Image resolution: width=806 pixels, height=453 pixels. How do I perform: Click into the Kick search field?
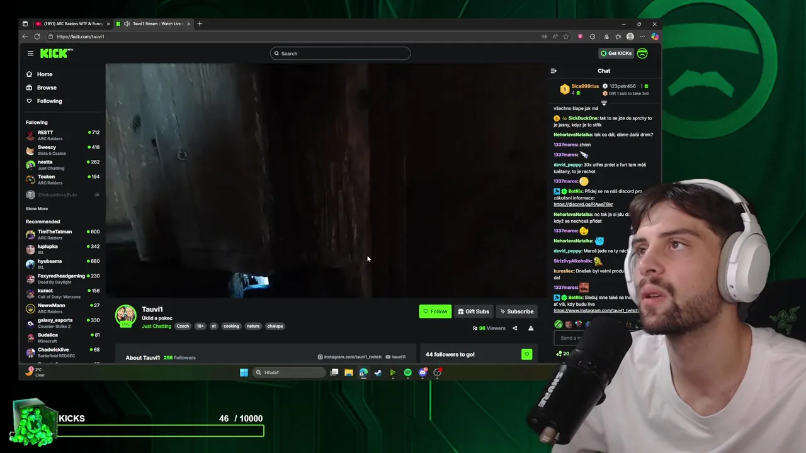pos(340,53)
